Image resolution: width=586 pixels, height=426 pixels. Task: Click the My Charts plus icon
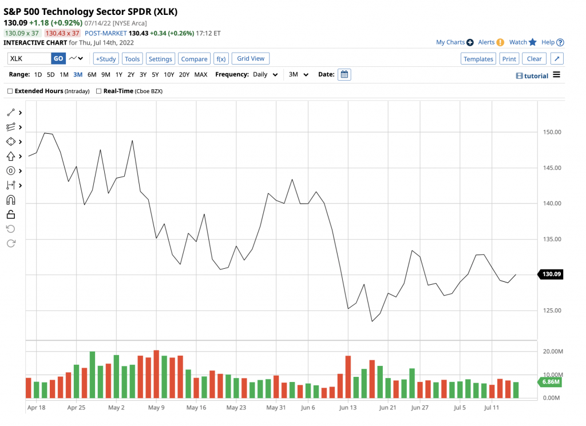[470, 42]
